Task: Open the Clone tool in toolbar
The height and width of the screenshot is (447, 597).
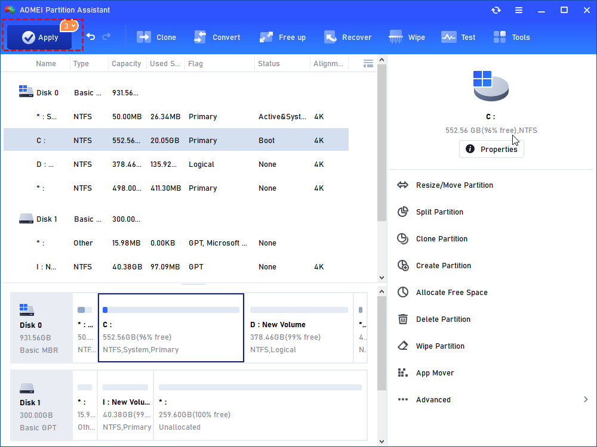Action: (x=156, y=37)
